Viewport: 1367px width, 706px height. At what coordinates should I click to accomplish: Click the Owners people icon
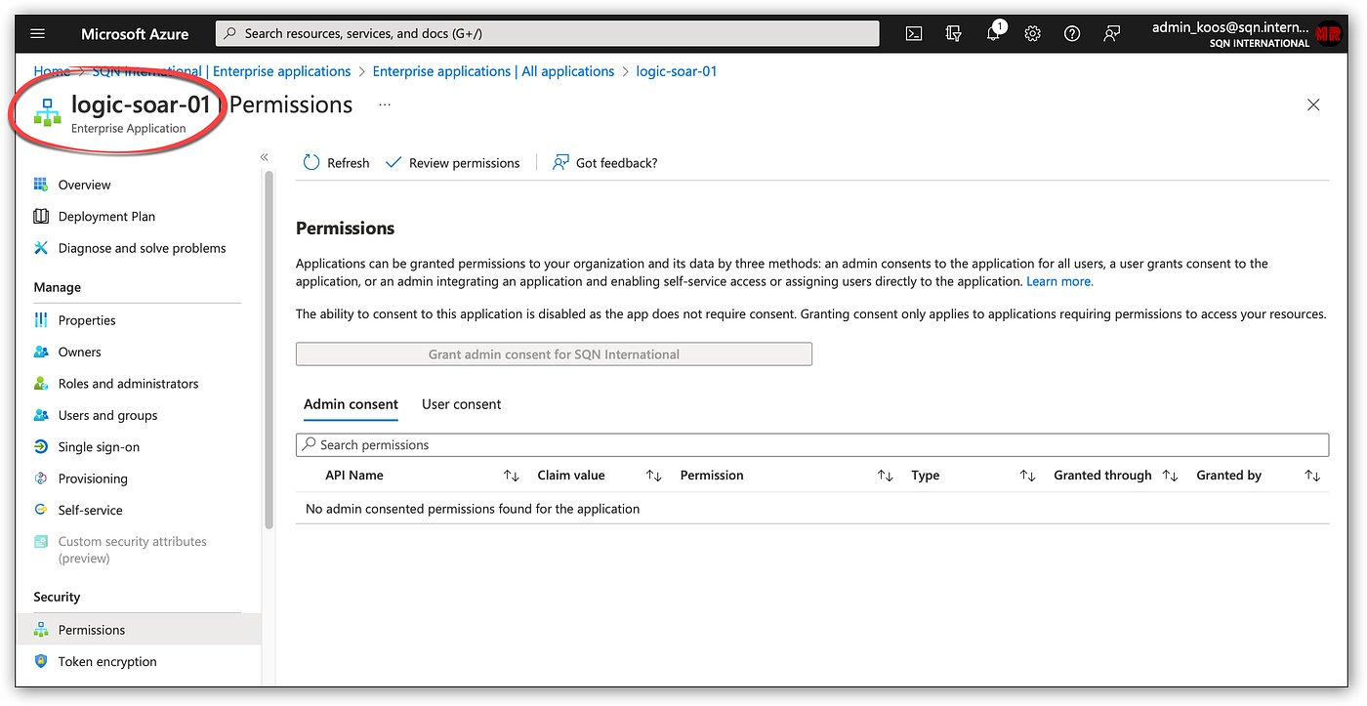pyautogui.click(x=41, y=352)
